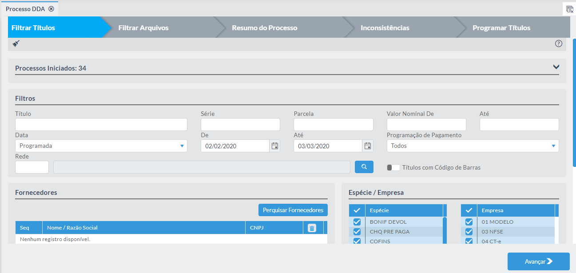Click the broom clear-filters icon
Screen dimensions: 576x273
(x=16, y=44)
